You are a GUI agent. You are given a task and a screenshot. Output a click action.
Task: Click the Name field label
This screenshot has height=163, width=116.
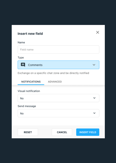(x=21, y=42)
